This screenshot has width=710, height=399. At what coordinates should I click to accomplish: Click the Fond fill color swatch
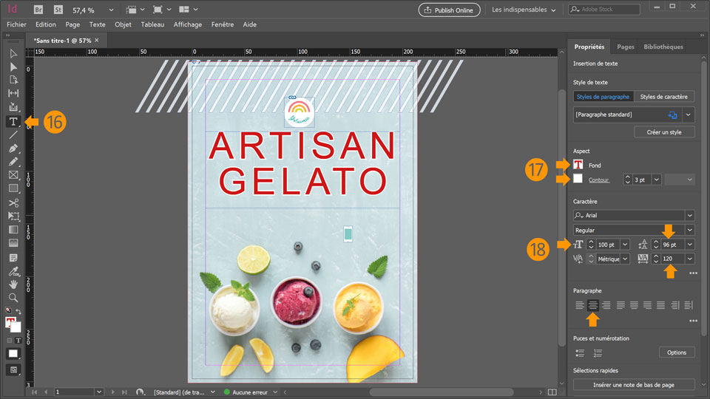click(578, 165)
